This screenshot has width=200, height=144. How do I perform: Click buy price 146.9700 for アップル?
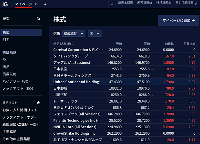tap(142, 63)
